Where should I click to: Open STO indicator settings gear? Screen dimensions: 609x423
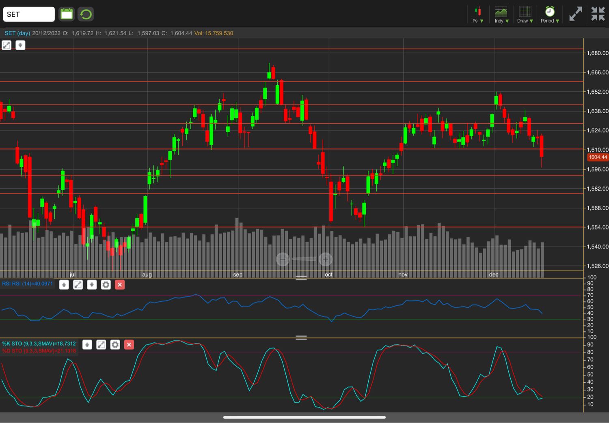pos(115,345)
